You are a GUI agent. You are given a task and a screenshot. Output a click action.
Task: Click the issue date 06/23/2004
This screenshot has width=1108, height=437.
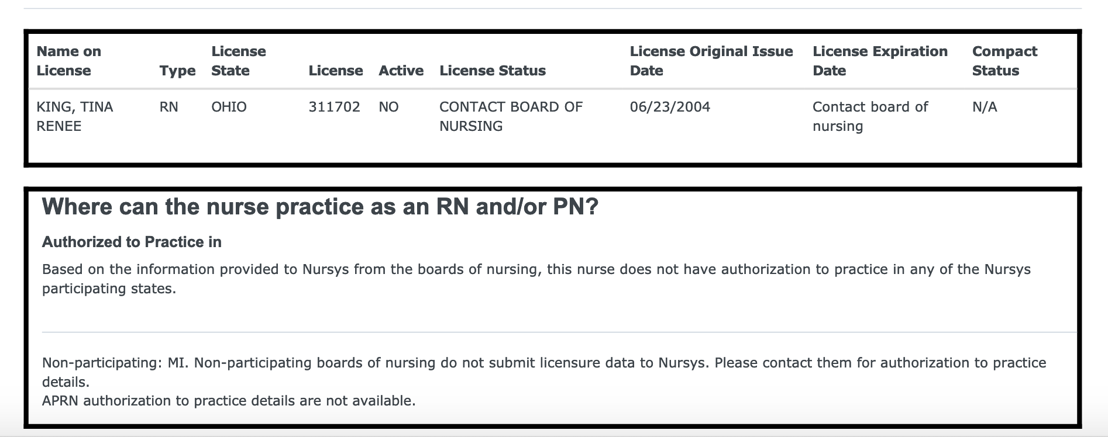tap(670, 107)
